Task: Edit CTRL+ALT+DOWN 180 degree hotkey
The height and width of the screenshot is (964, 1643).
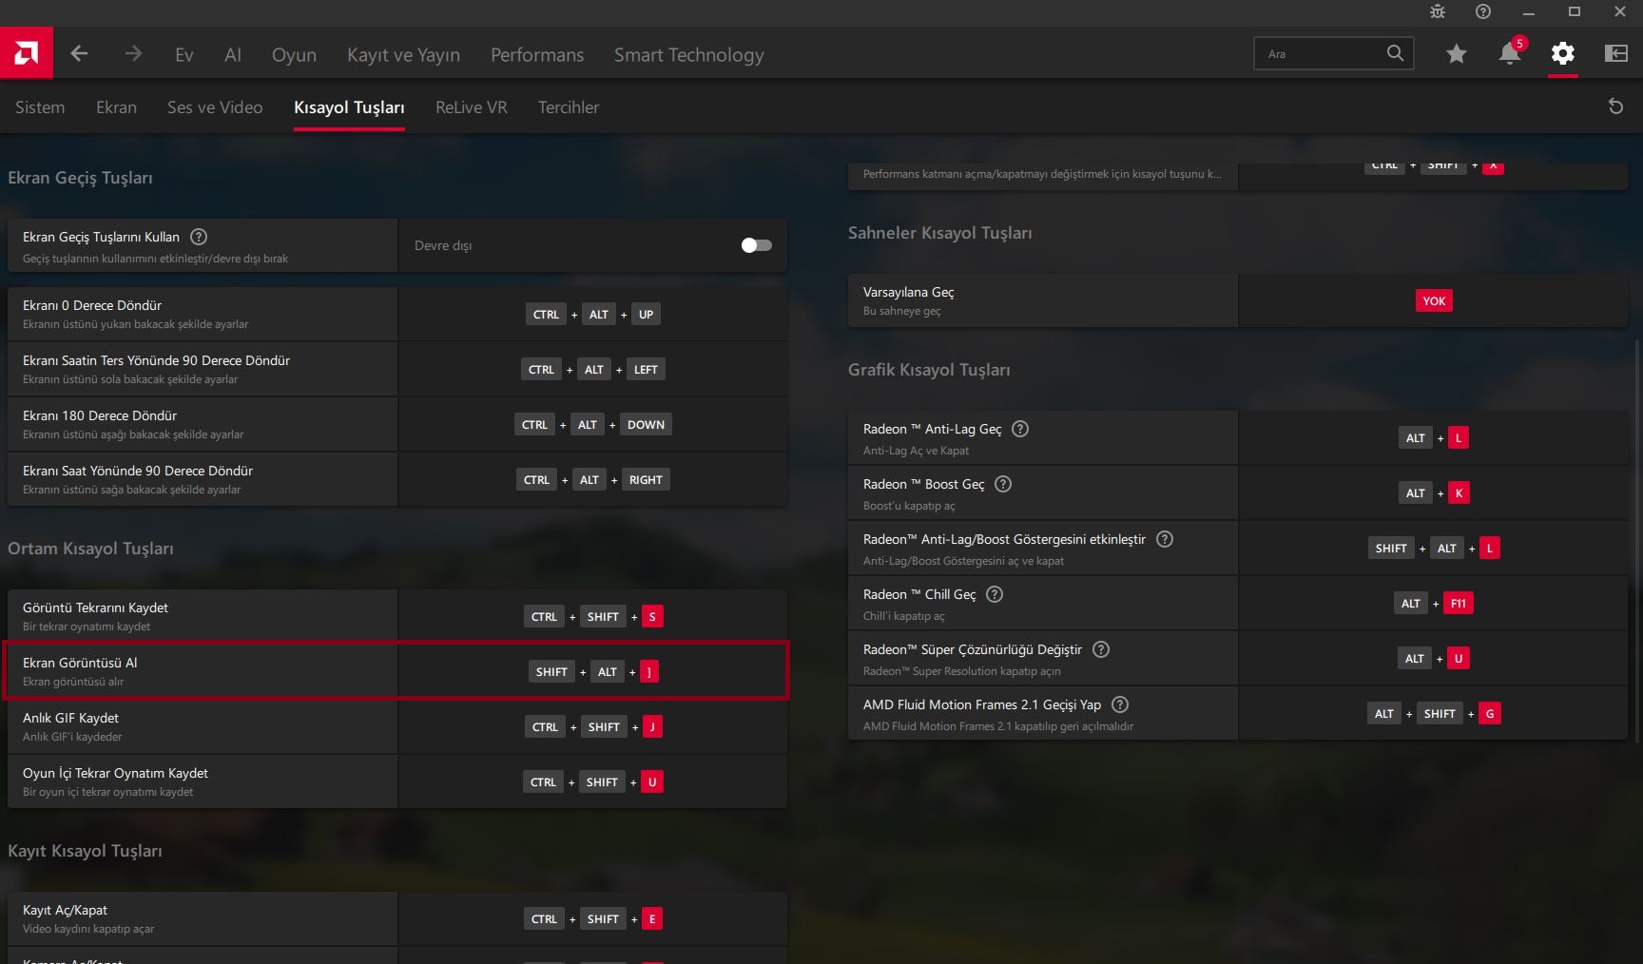Action: coord(592,424)
